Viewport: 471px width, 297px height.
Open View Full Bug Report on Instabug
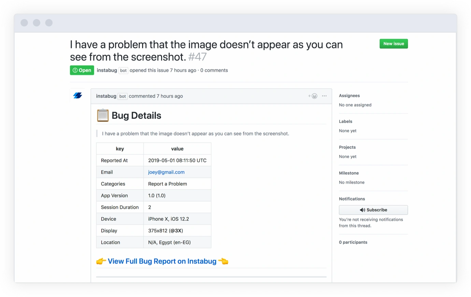(162, 261)
